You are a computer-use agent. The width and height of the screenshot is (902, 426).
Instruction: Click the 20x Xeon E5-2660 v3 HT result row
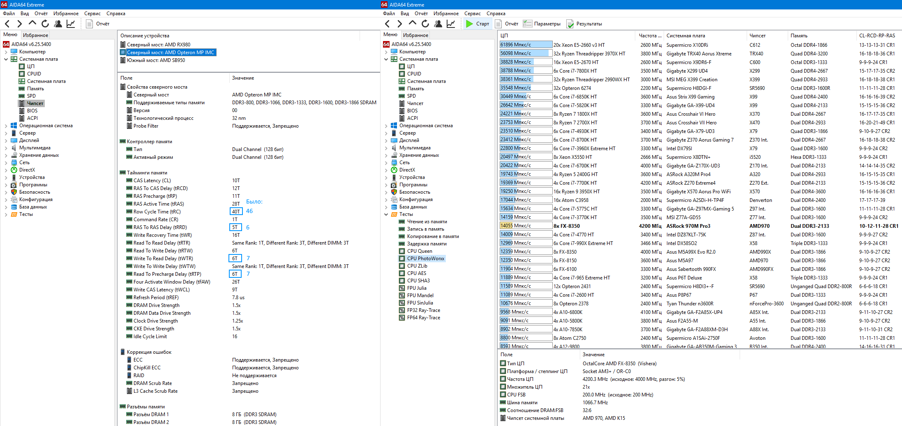pyautogui.click(x=699, y=45)
